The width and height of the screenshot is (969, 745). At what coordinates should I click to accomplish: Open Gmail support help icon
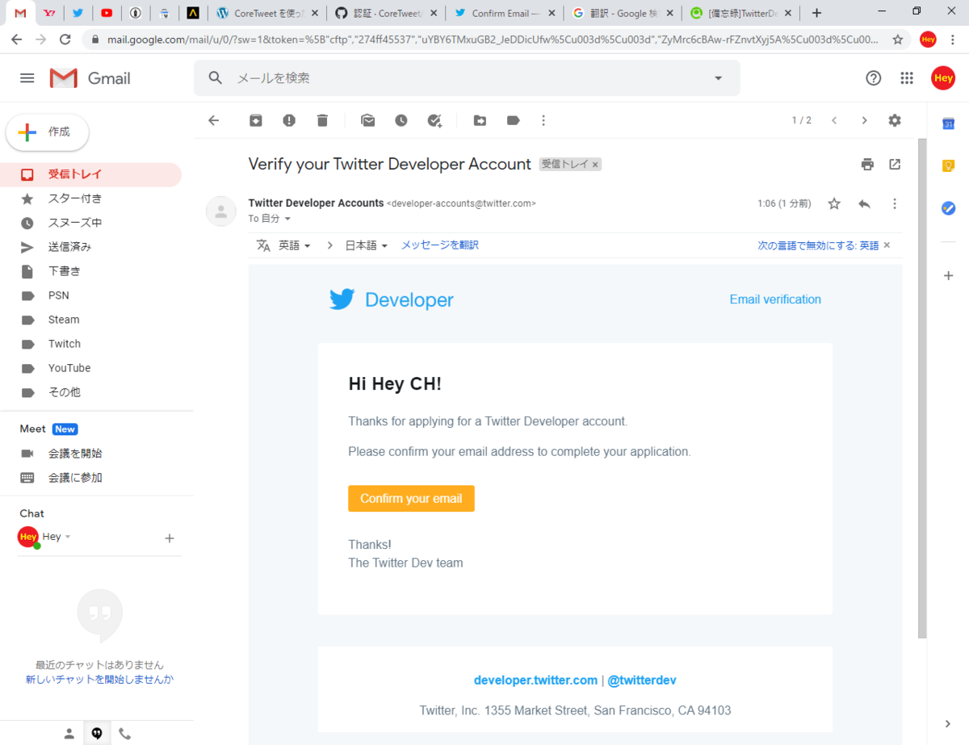point(873,78)
